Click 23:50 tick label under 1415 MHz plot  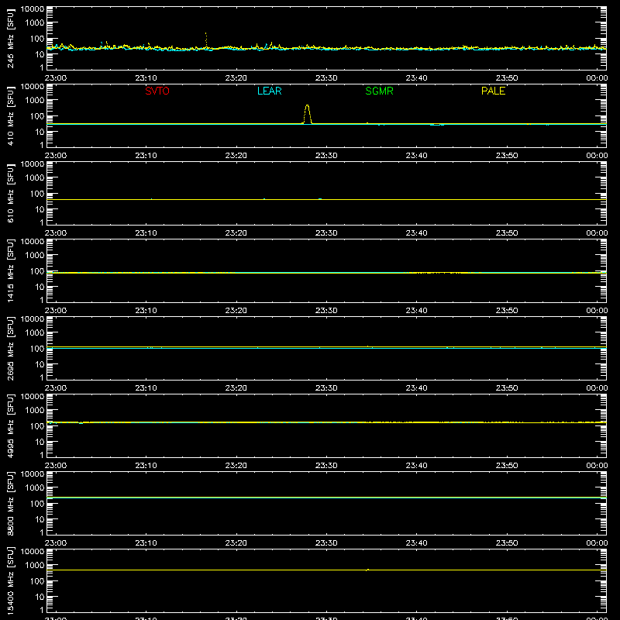pyautogui.click(x=507, y=311)
